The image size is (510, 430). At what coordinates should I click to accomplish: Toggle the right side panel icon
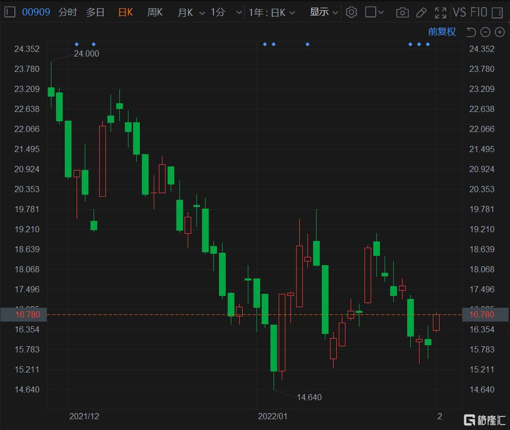coord(497,13)
